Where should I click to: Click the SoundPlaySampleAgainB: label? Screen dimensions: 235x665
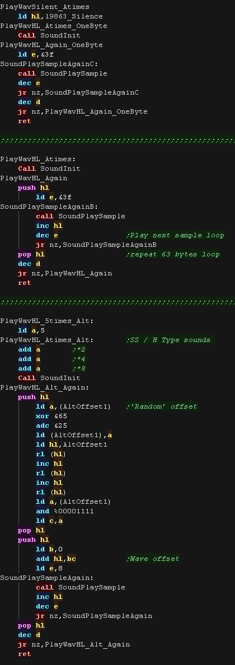49,207
